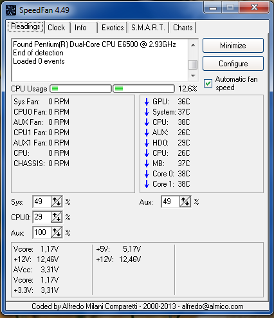Open the Charts tab
The height and width of the screenshot is (318, 274).
pos(183,28)
